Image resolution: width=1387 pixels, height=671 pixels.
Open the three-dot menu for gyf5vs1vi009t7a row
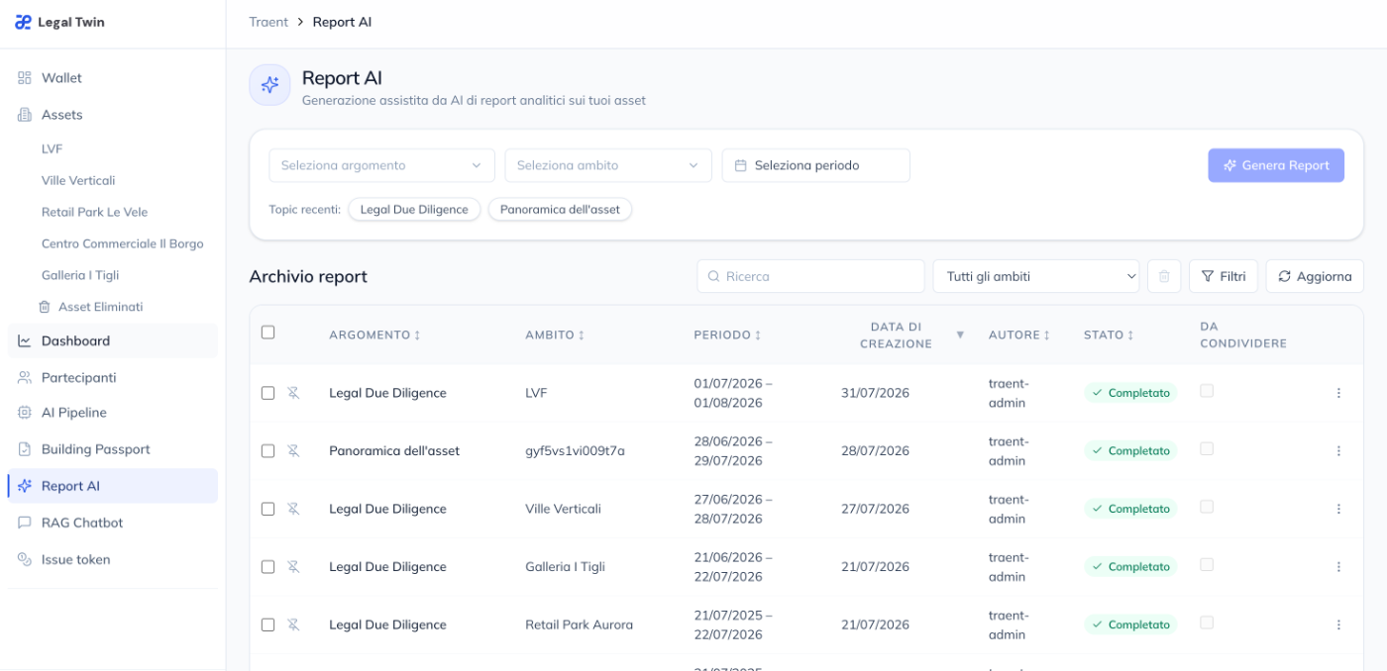coord(1338,450)
